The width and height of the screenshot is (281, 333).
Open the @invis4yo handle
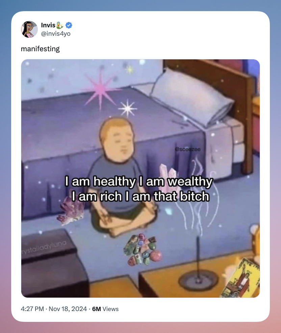pyautogui.click(x=56, y=33)
